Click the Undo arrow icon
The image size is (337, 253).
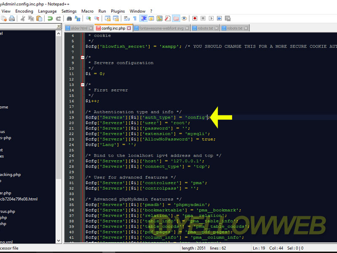(50, 19)
